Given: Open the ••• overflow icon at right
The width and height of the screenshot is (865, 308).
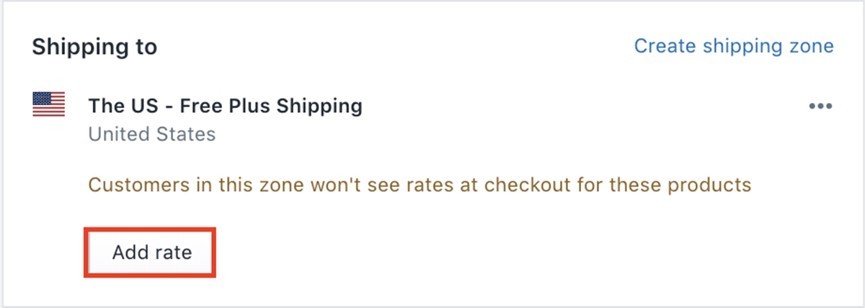Looking at the screenshot, I should [x=820, y=107].
